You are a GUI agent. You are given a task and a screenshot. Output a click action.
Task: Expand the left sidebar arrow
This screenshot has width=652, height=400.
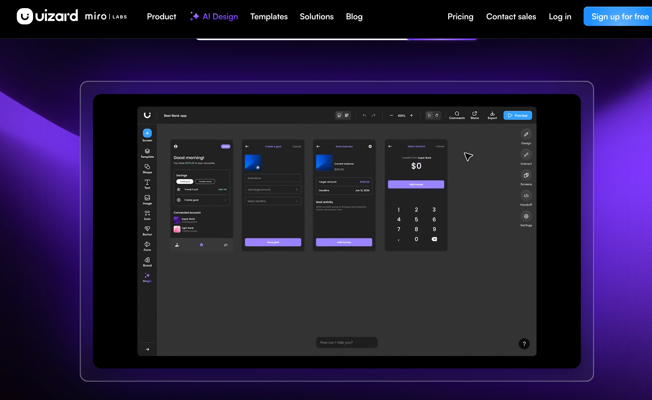147,349
